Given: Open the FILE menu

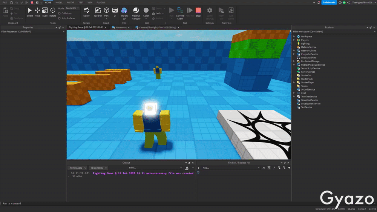Looking at the screenshot, I should (5, 2).
